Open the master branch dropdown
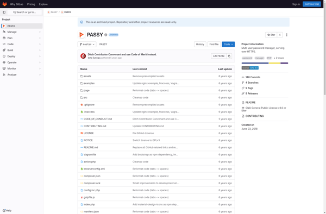 [x=87, y=44]
